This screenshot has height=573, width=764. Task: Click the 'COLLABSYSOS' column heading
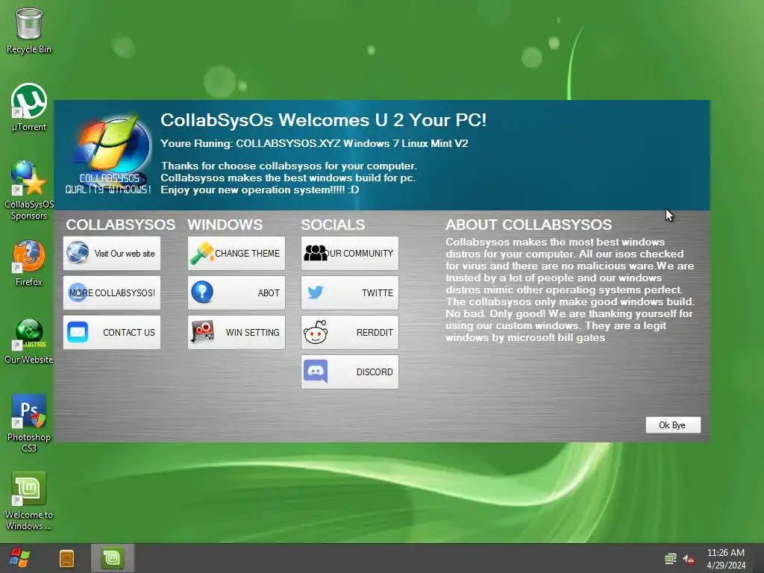click(x=121, y=225)
